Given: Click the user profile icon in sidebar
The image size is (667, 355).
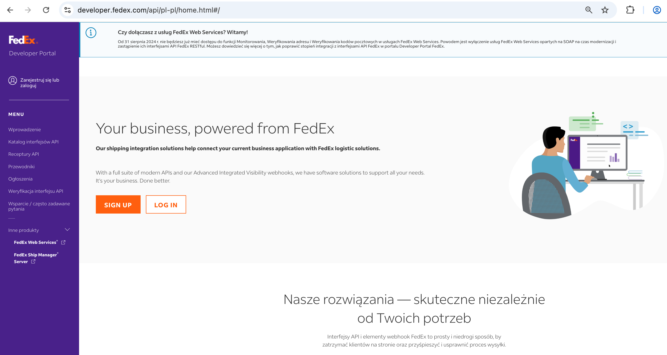Looking at the screenshot, I should click(13, 81).
